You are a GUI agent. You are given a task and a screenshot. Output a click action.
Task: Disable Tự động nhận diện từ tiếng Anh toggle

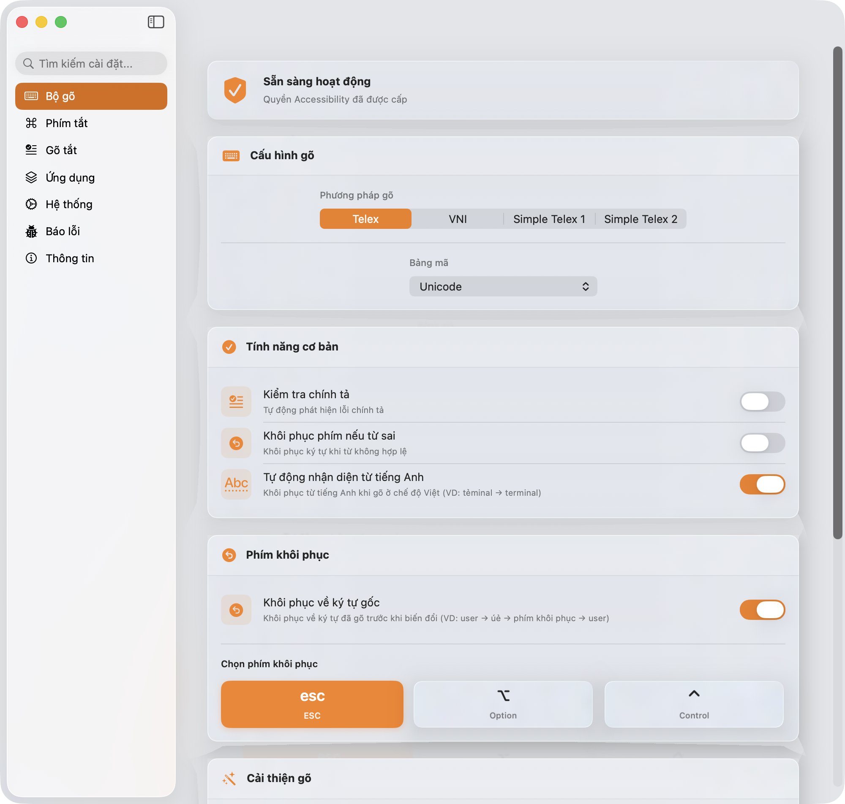762,484
